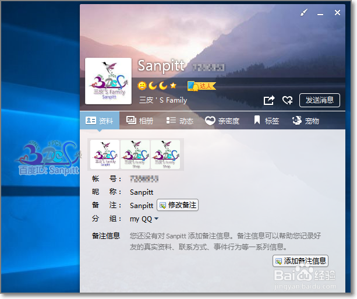Click the pet panda icon
The height and width of the screenshot is (299, 357).
[297, 120]
